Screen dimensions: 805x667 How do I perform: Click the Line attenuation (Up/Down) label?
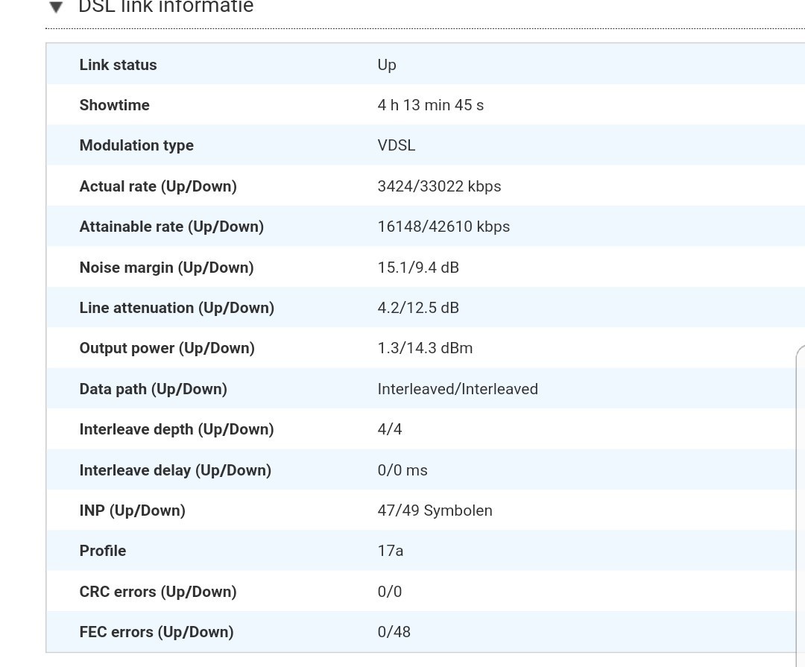point(177,308)
